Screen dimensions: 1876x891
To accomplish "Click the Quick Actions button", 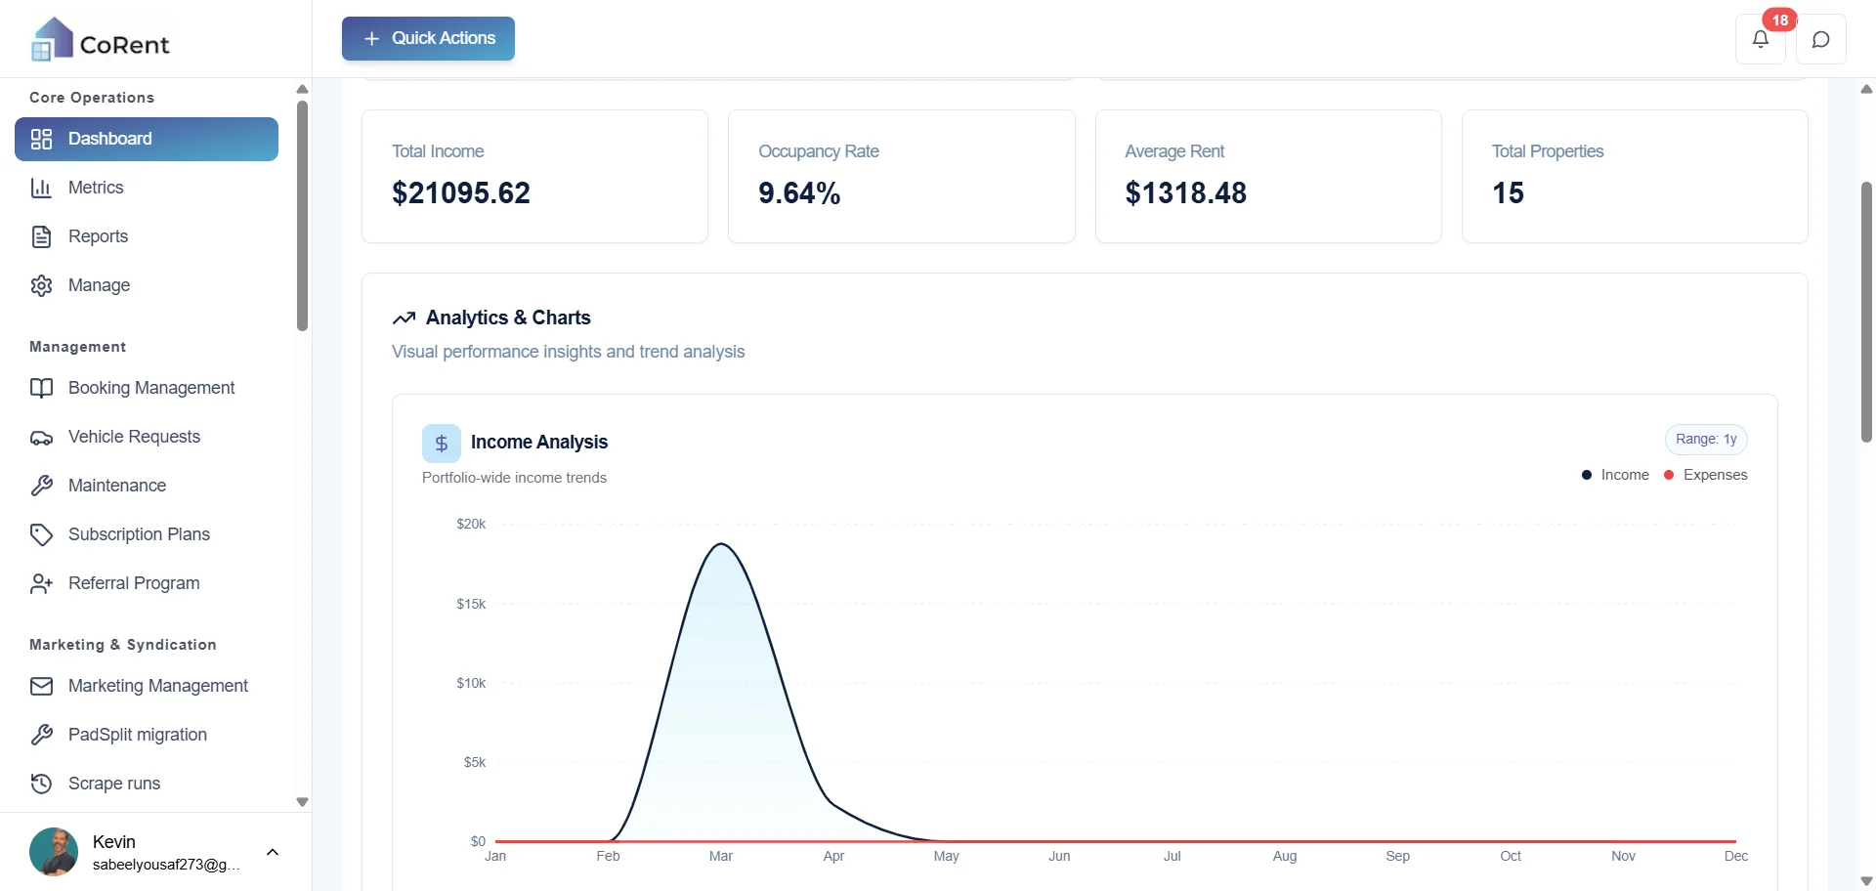I will coord(428,38).
